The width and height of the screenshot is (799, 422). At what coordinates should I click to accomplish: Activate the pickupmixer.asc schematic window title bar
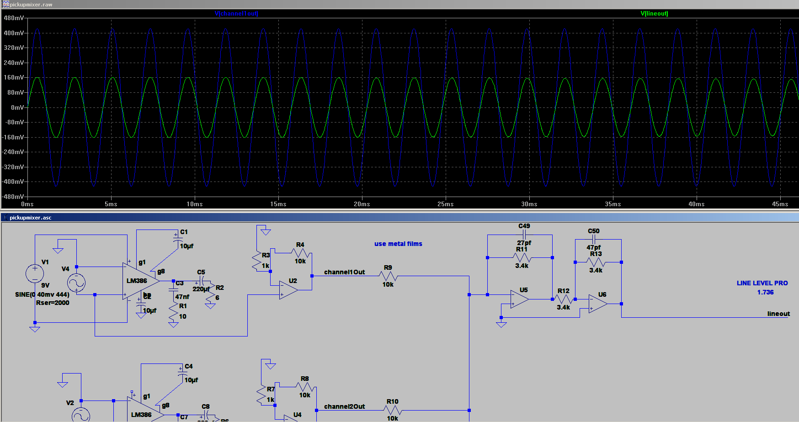point(399,218)
